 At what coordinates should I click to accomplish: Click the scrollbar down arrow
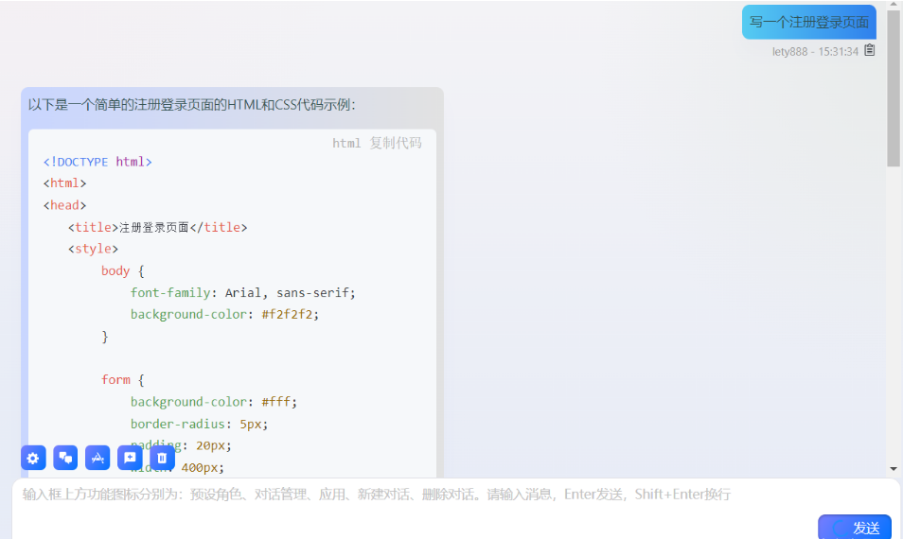point(894,469)
